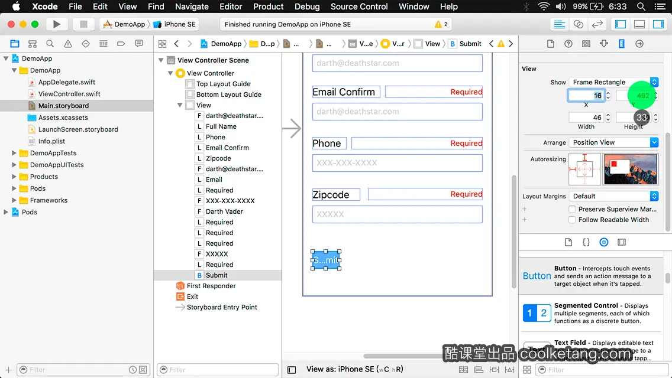Screen dimensions: 672x378
Task: Switch to the Version editor
Action: point(597,24)
